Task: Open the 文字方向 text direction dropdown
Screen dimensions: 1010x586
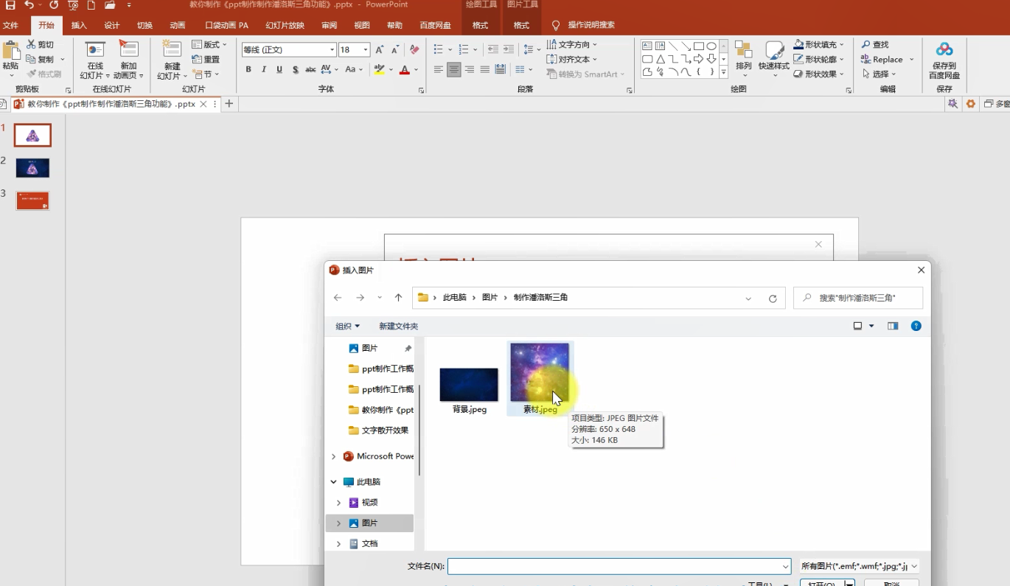Action: (572, 45)
